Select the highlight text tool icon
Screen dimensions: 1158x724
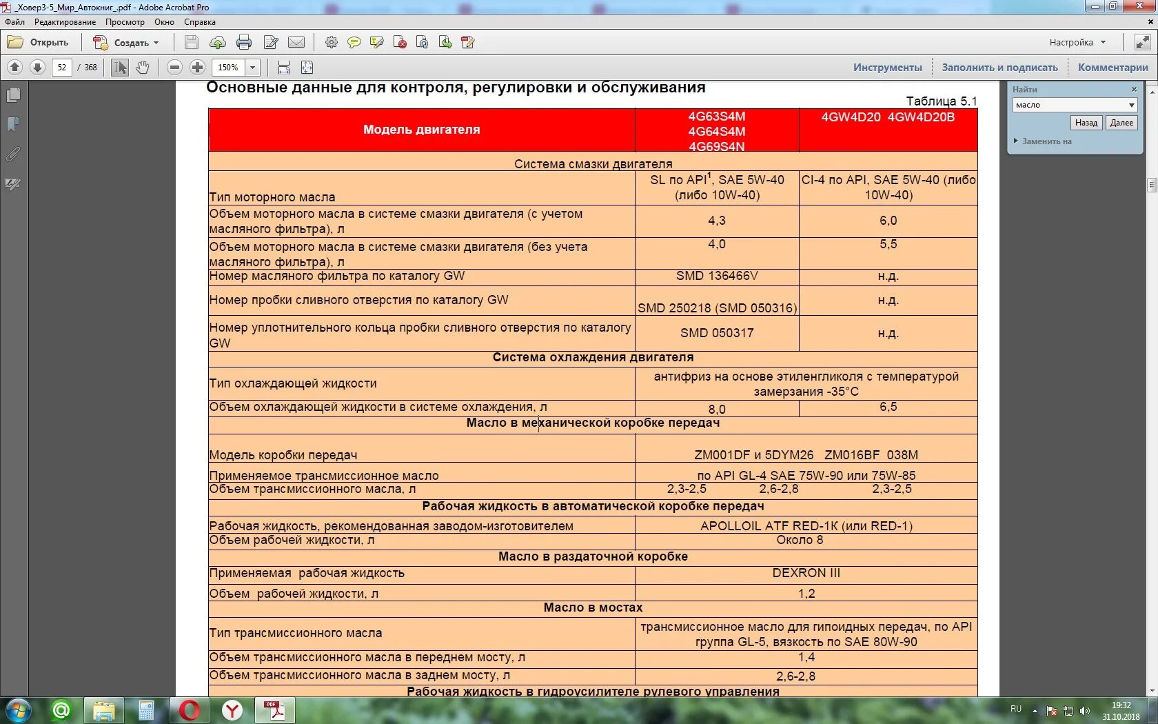(377, 43)
